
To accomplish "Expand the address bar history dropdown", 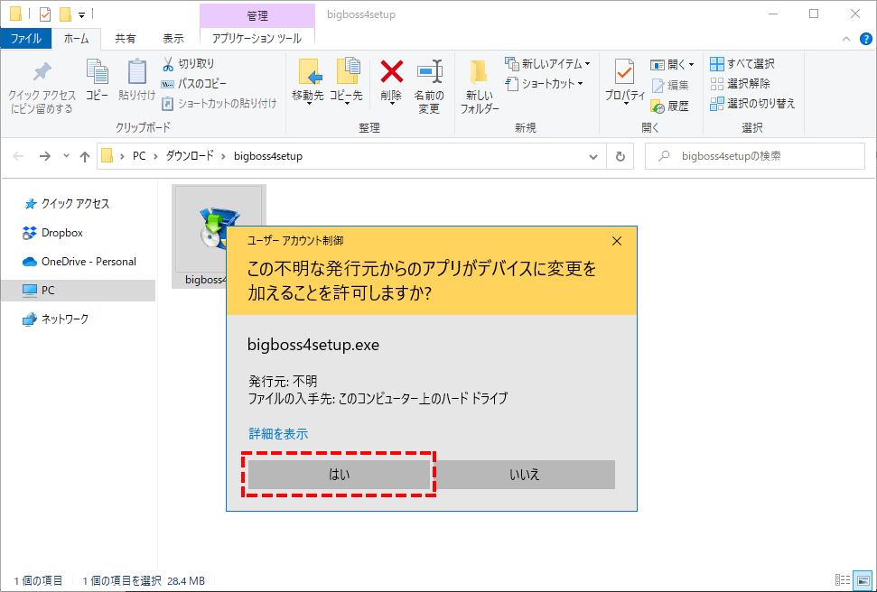I will pyautogui.click(x=593, y=156).
